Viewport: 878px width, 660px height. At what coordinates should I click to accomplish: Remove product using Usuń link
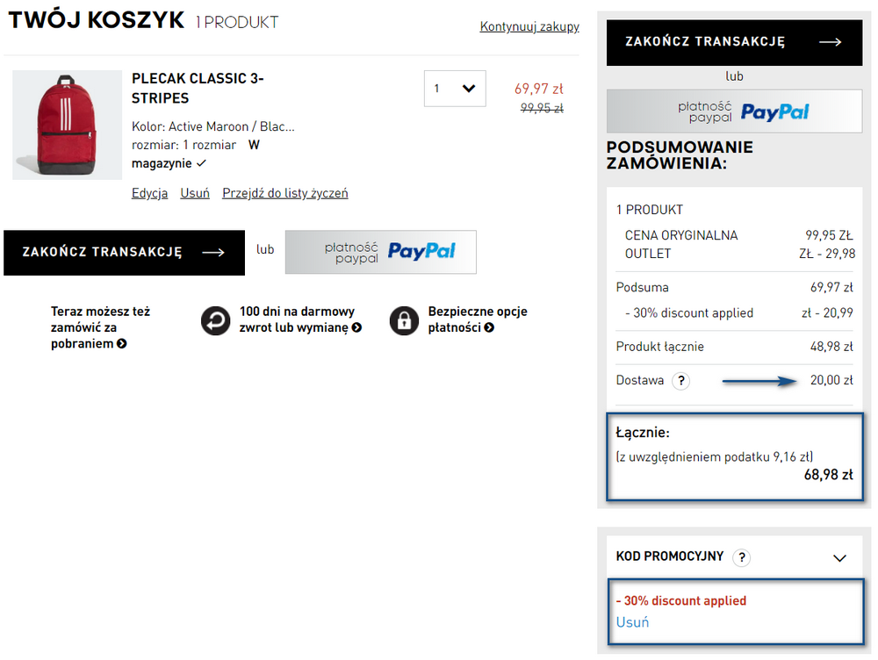[x=195, y=193]
